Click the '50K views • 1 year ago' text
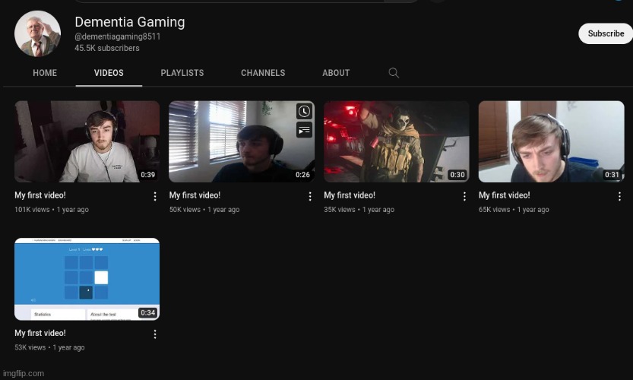Screen dimensions: 633x380 pyautogui.click(x=204, y=210)
